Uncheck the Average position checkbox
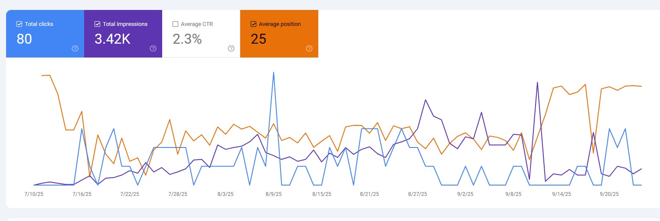 pyautogui.click(x=254, y=24)
